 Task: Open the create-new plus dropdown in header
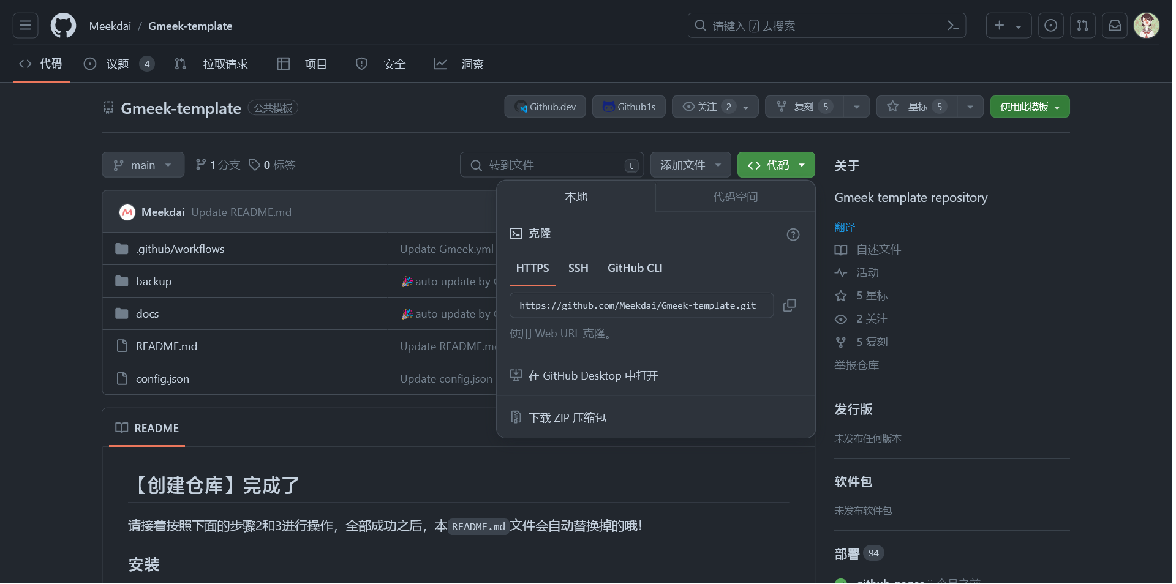coord(1009,25)
